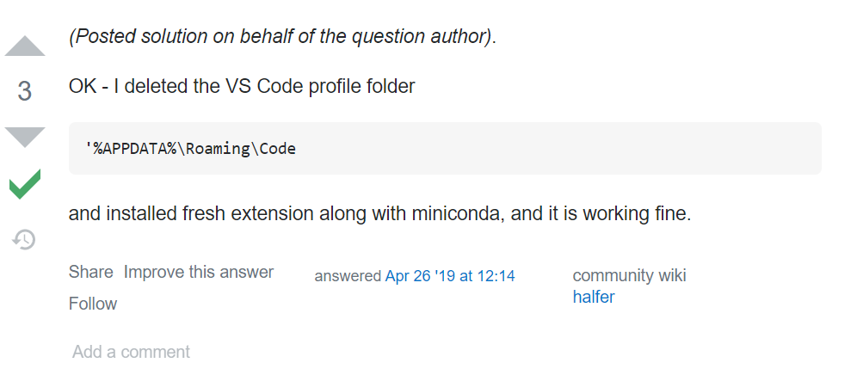
Task: Select Improve this answer
Action: (199, 272)
